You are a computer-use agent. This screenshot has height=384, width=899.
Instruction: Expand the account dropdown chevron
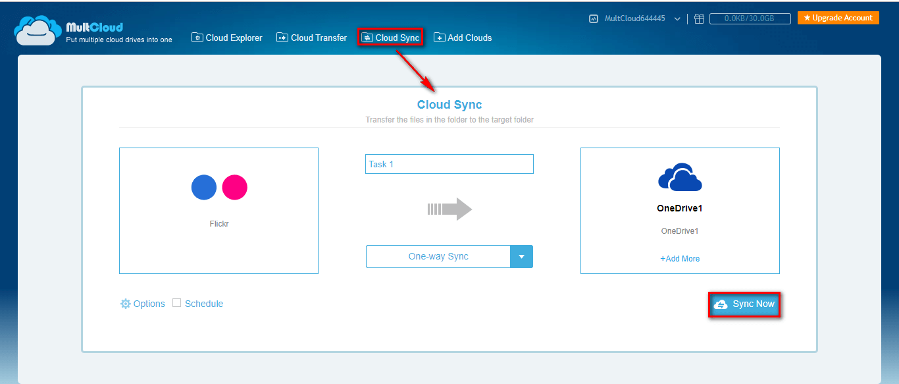click(677, 19)
